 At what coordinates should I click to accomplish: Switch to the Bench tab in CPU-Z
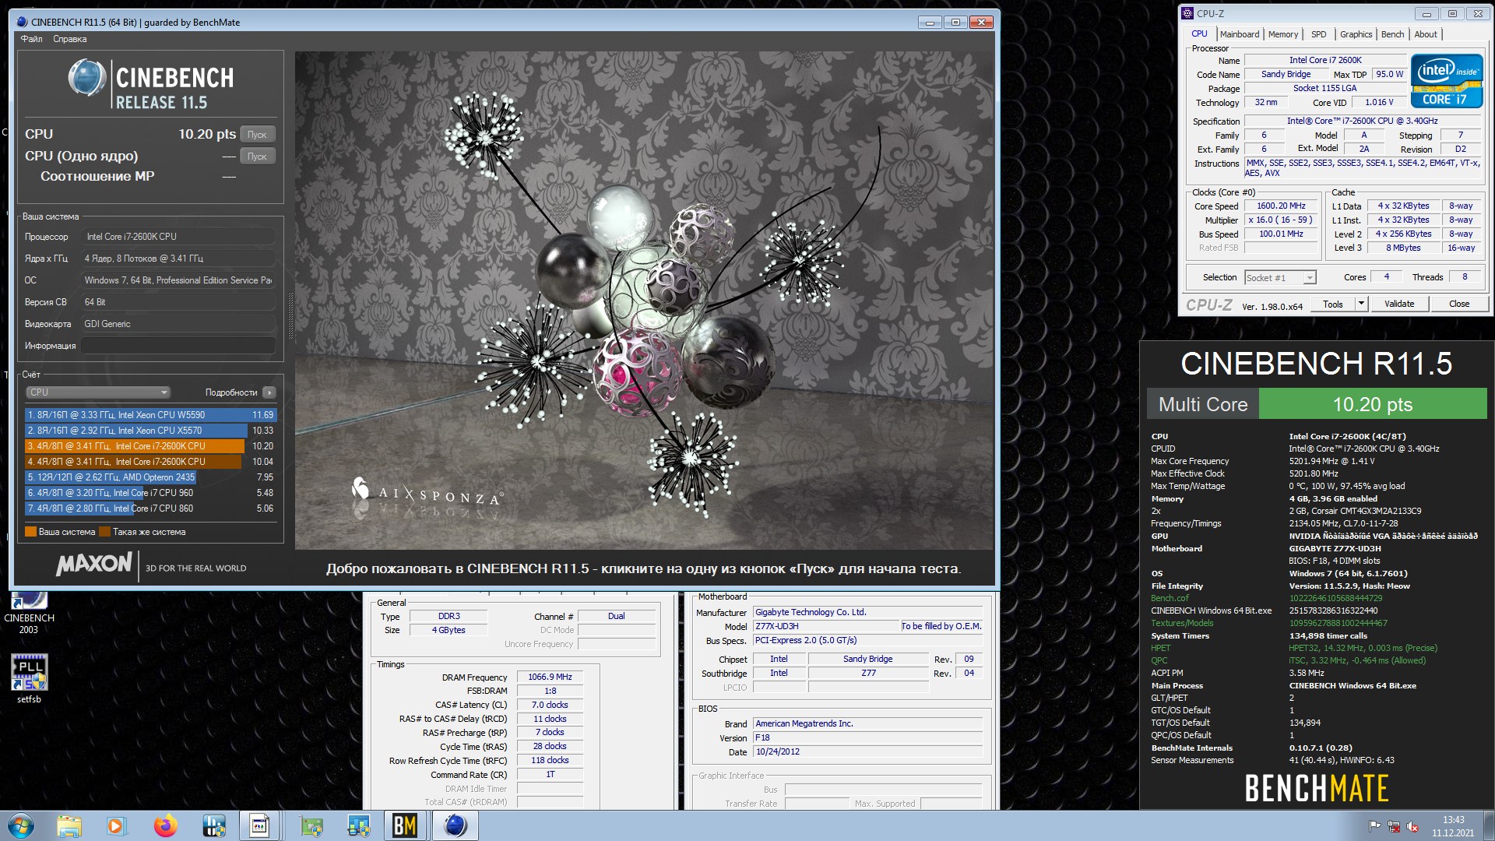pos(1392,34)
